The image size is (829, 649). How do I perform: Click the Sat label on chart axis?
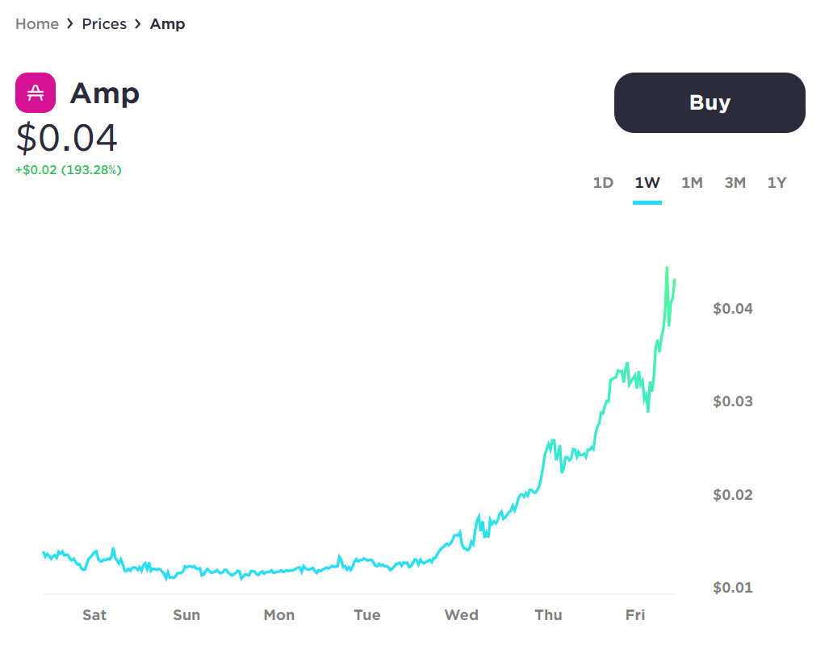(94, 614)
